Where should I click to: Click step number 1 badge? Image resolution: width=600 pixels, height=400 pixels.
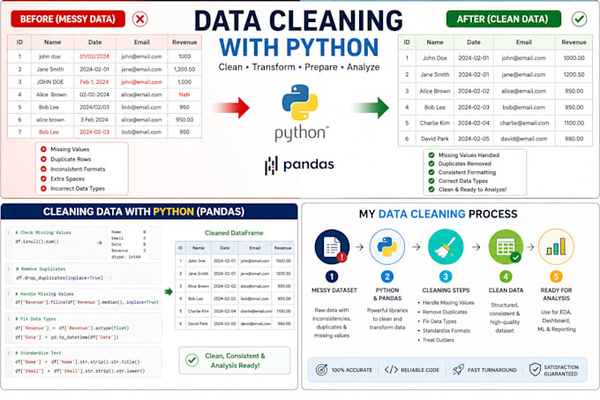coord(332,276)
